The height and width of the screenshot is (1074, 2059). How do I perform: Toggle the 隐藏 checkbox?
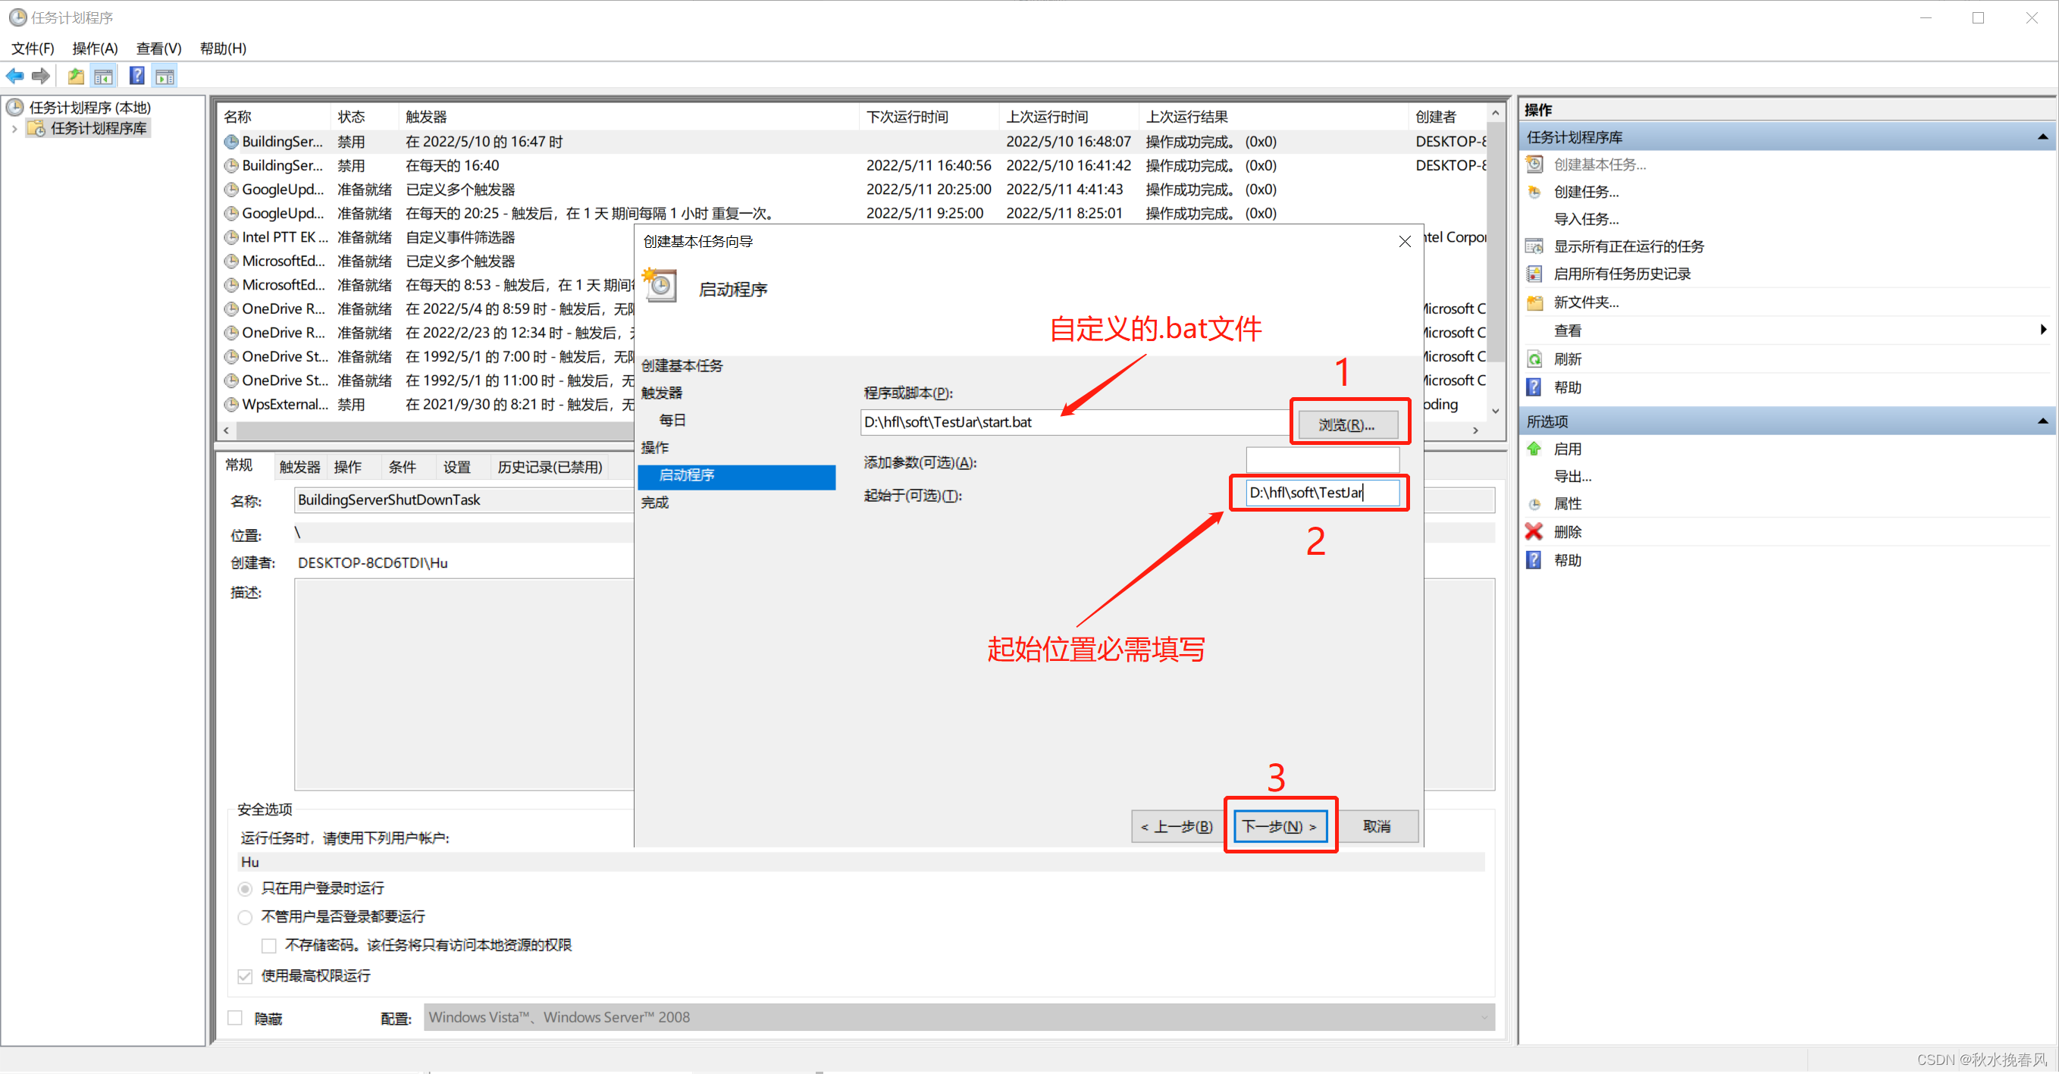(235, 1018)
